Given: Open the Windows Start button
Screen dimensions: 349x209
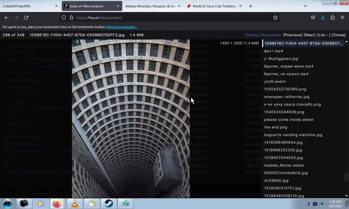Looking at the screenshot, I should coord(7,204).
